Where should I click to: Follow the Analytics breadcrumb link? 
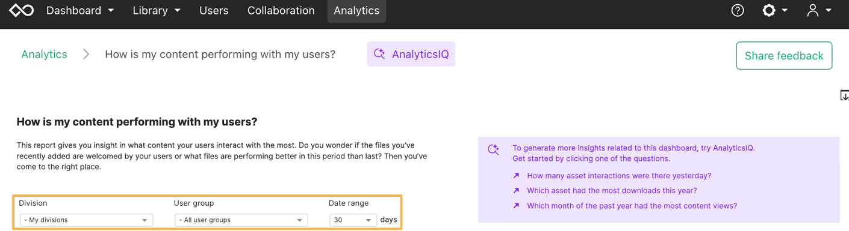pos(44,54)
